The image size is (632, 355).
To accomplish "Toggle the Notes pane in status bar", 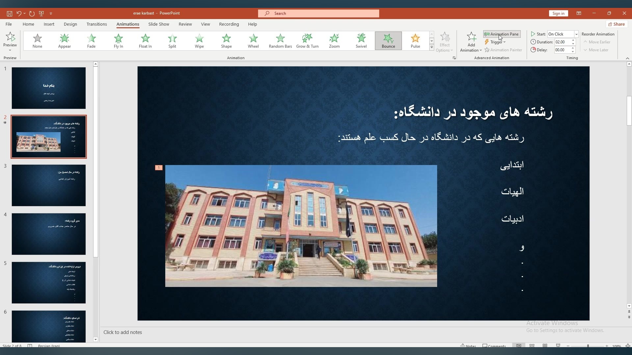I will [x=468, y=346].
